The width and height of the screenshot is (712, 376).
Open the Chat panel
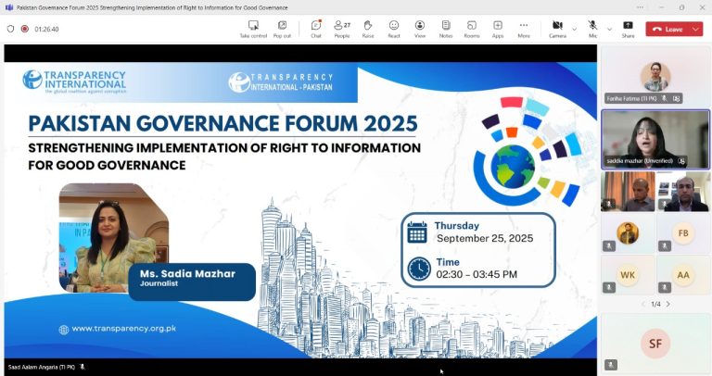click(x=316, y=28)
